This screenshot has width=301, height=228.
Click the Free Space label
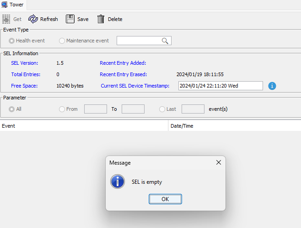click(24, 86)
